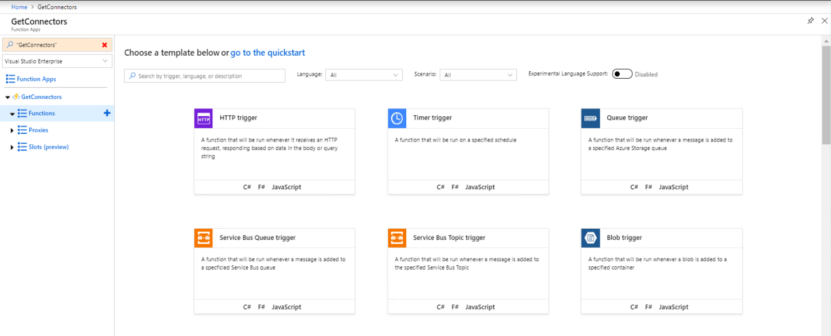Viewport: 831px width, 336px height.
Task: Click the Timer trigger clock icon
Action: pyautogui.click(x=397, y=118)
